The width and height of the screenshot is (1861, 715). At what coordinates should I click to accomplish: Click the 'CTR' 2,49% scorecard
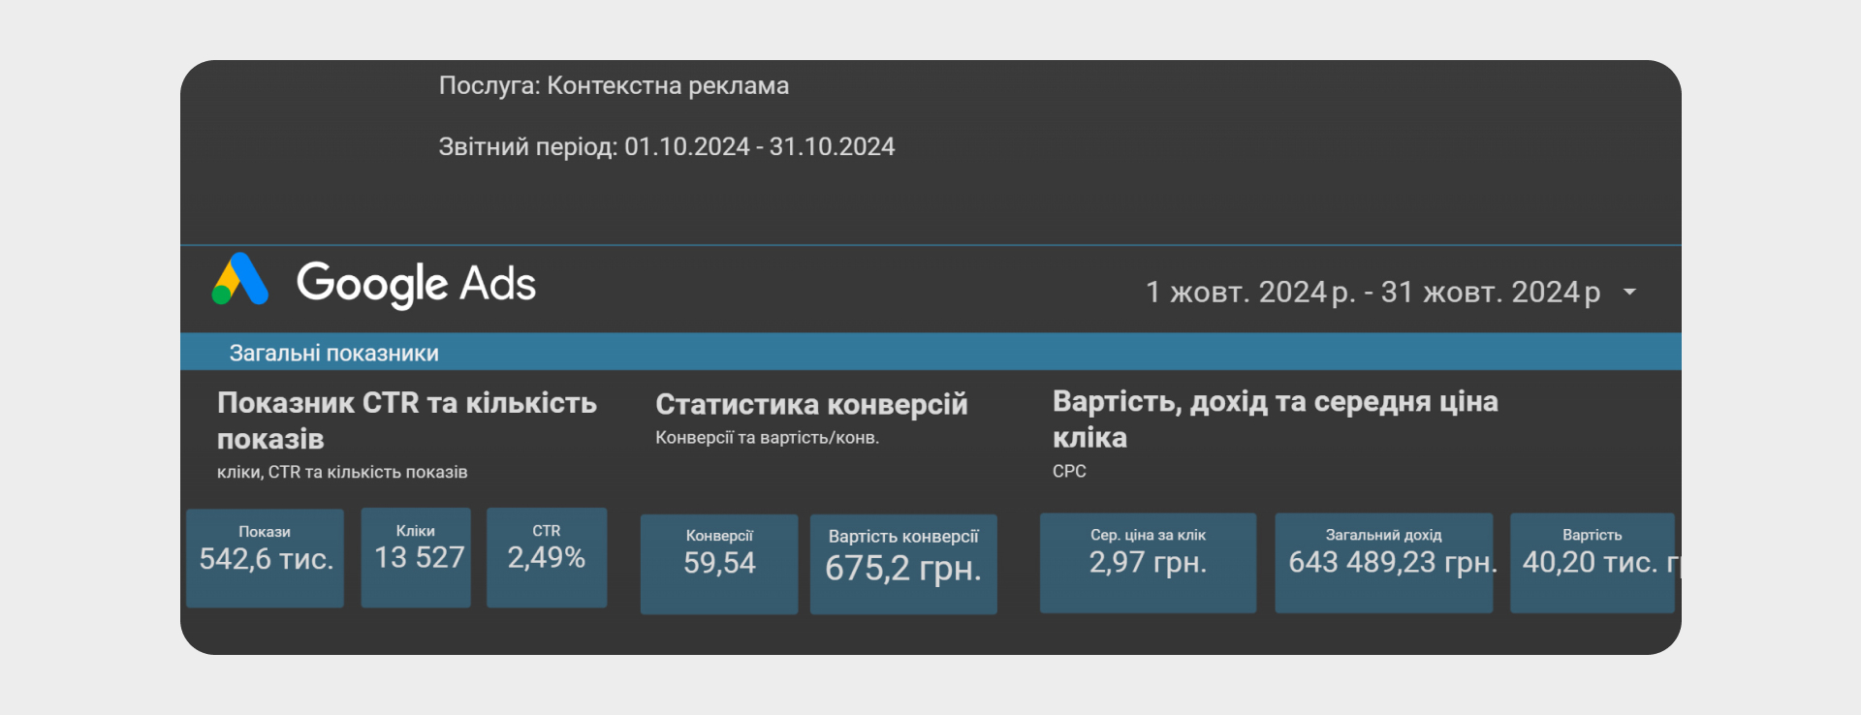tap(547, 558)
